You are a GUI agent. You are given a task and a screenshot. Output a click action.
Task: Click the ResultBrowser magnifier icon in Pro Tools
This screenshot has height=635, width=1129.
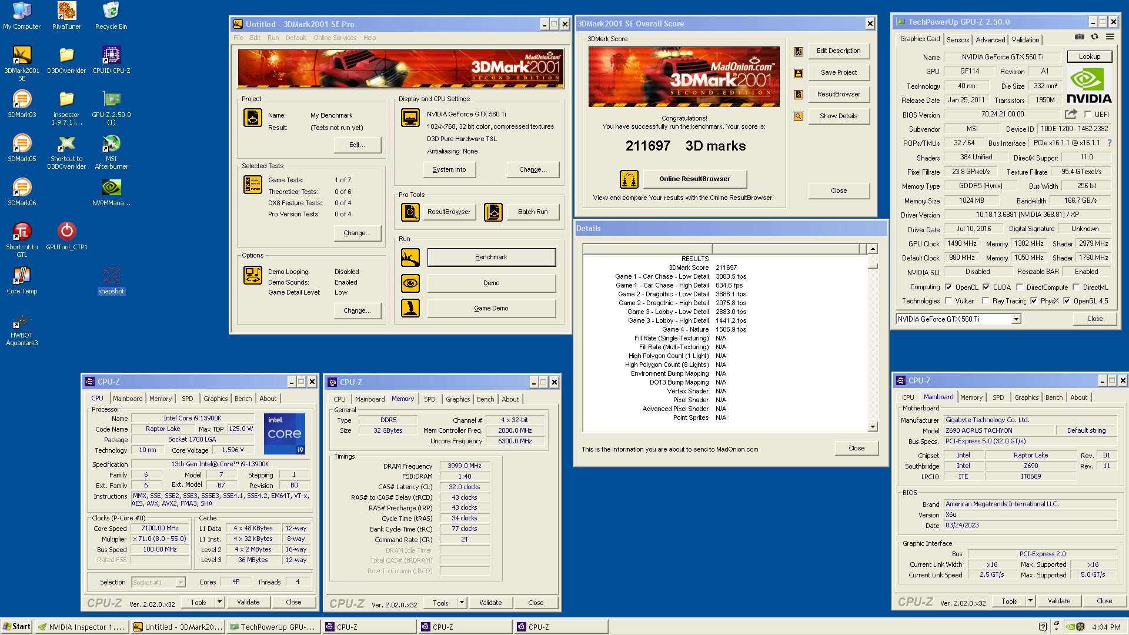pyautogui.click(x=410, y=212)
